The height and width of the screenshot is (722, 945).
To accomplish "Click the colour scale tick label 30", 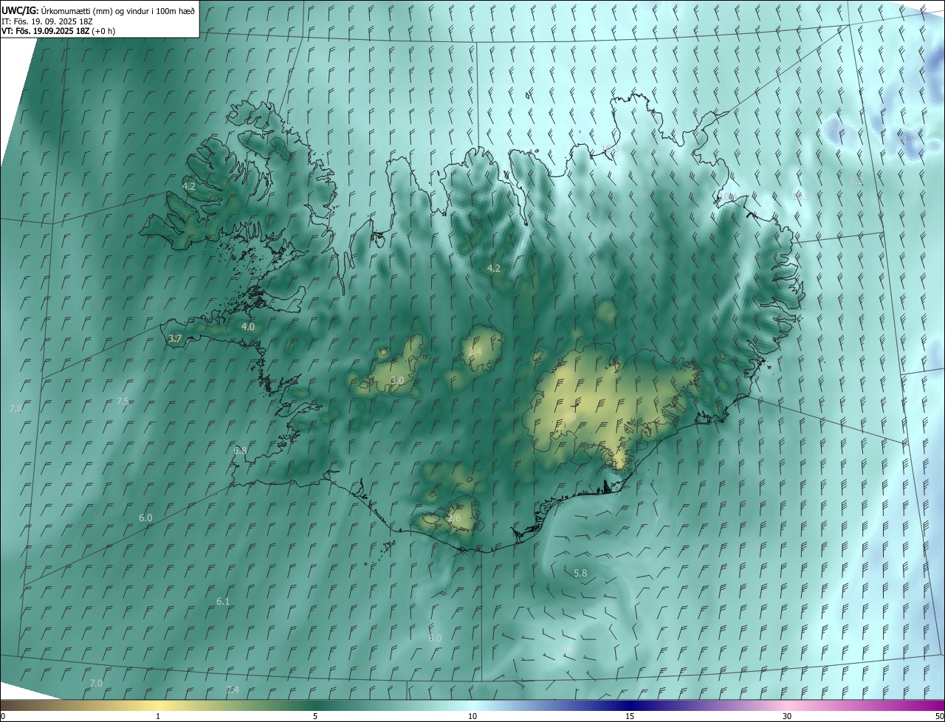I will click(x=787, y=716).
